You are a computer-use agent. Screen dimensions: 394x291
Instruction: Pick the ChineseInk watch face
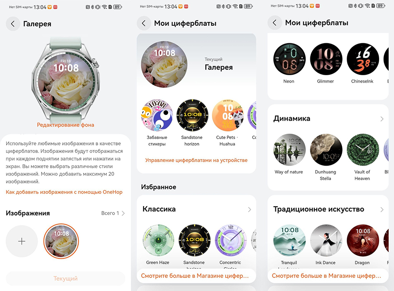(362, 59)
